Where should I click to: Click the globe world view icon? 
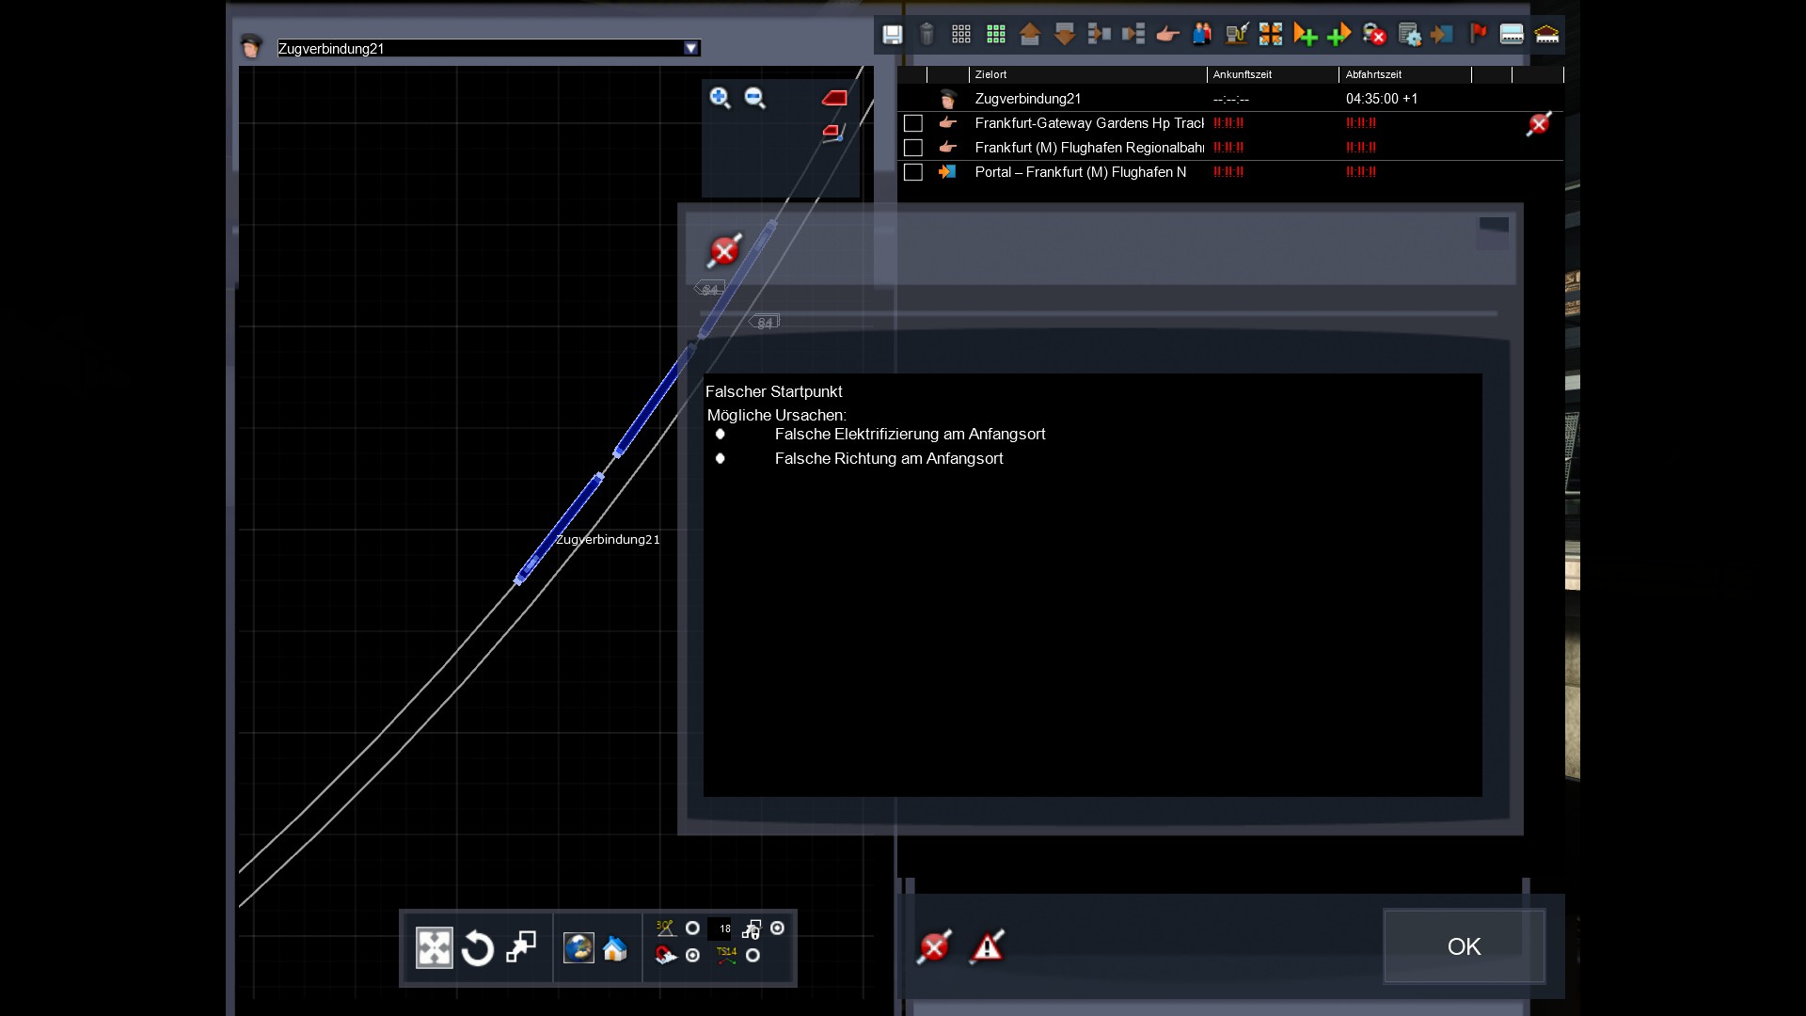point(578,947)
